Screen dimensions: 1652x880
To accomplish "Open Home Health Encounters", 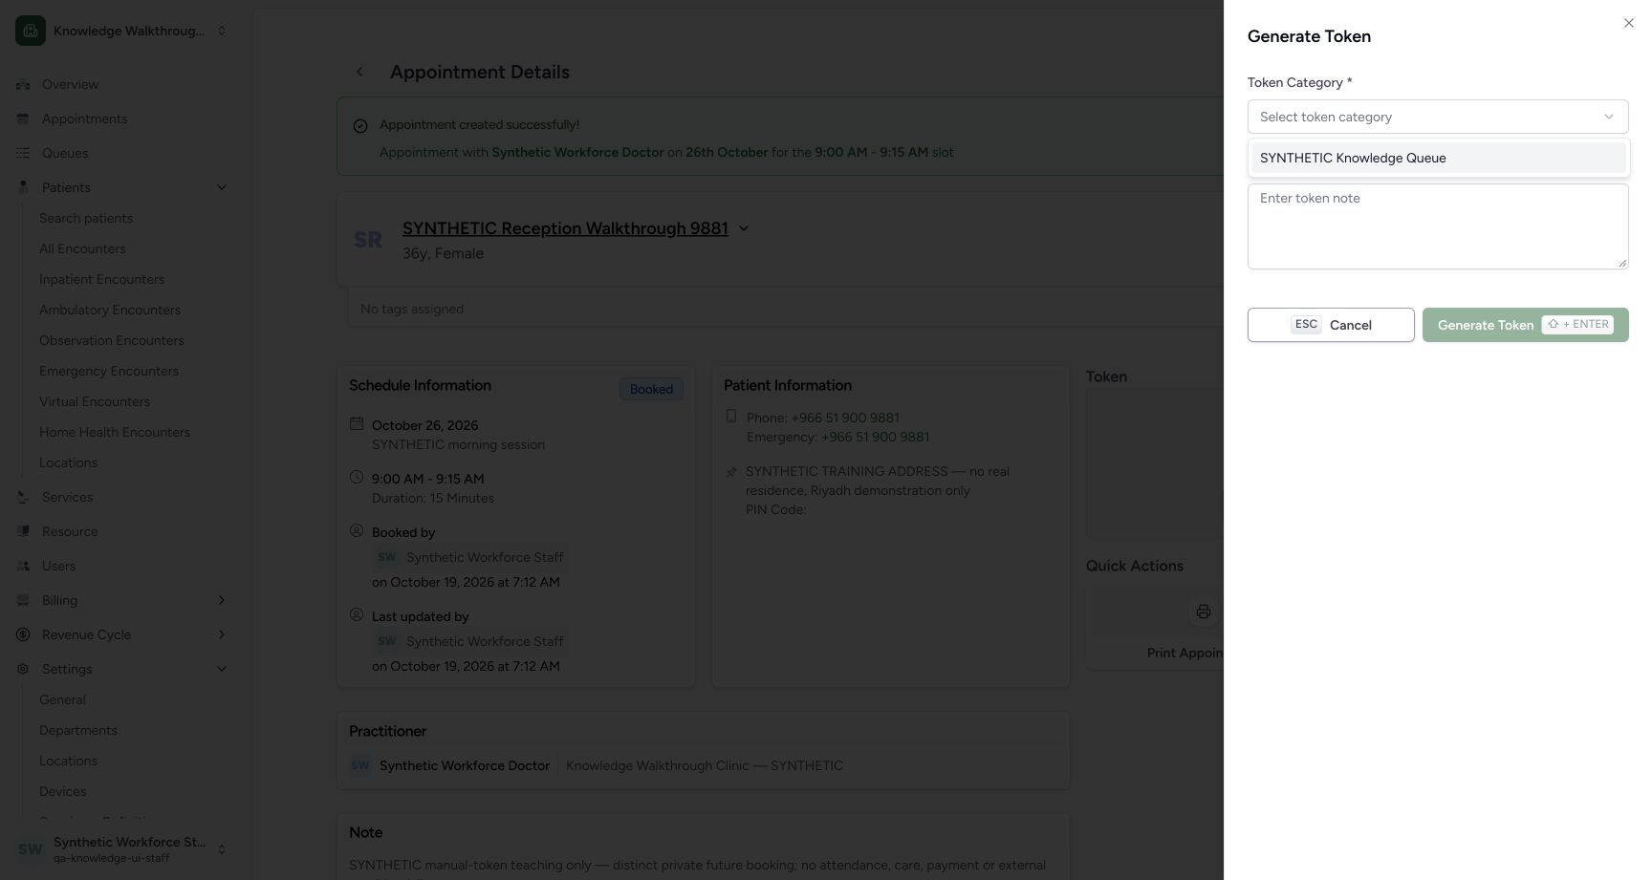I will click(115, 432).
